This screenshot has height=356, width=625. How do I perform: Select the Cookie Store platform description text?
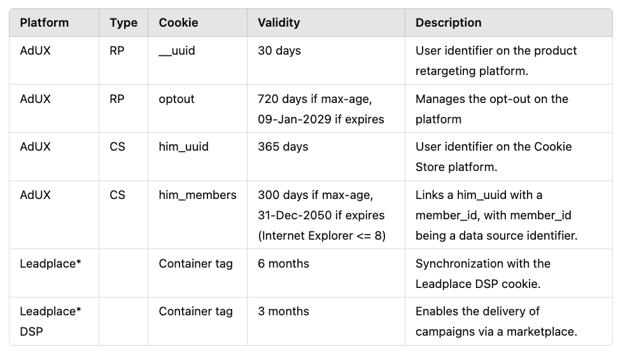coord(493,156)
